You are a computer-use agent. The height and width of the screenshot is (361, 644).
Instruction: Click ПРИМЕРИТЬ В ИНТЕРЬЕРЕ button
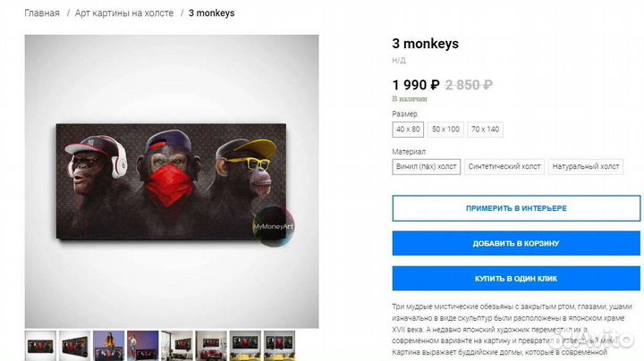pyautogui.click(x=516, y=208)
